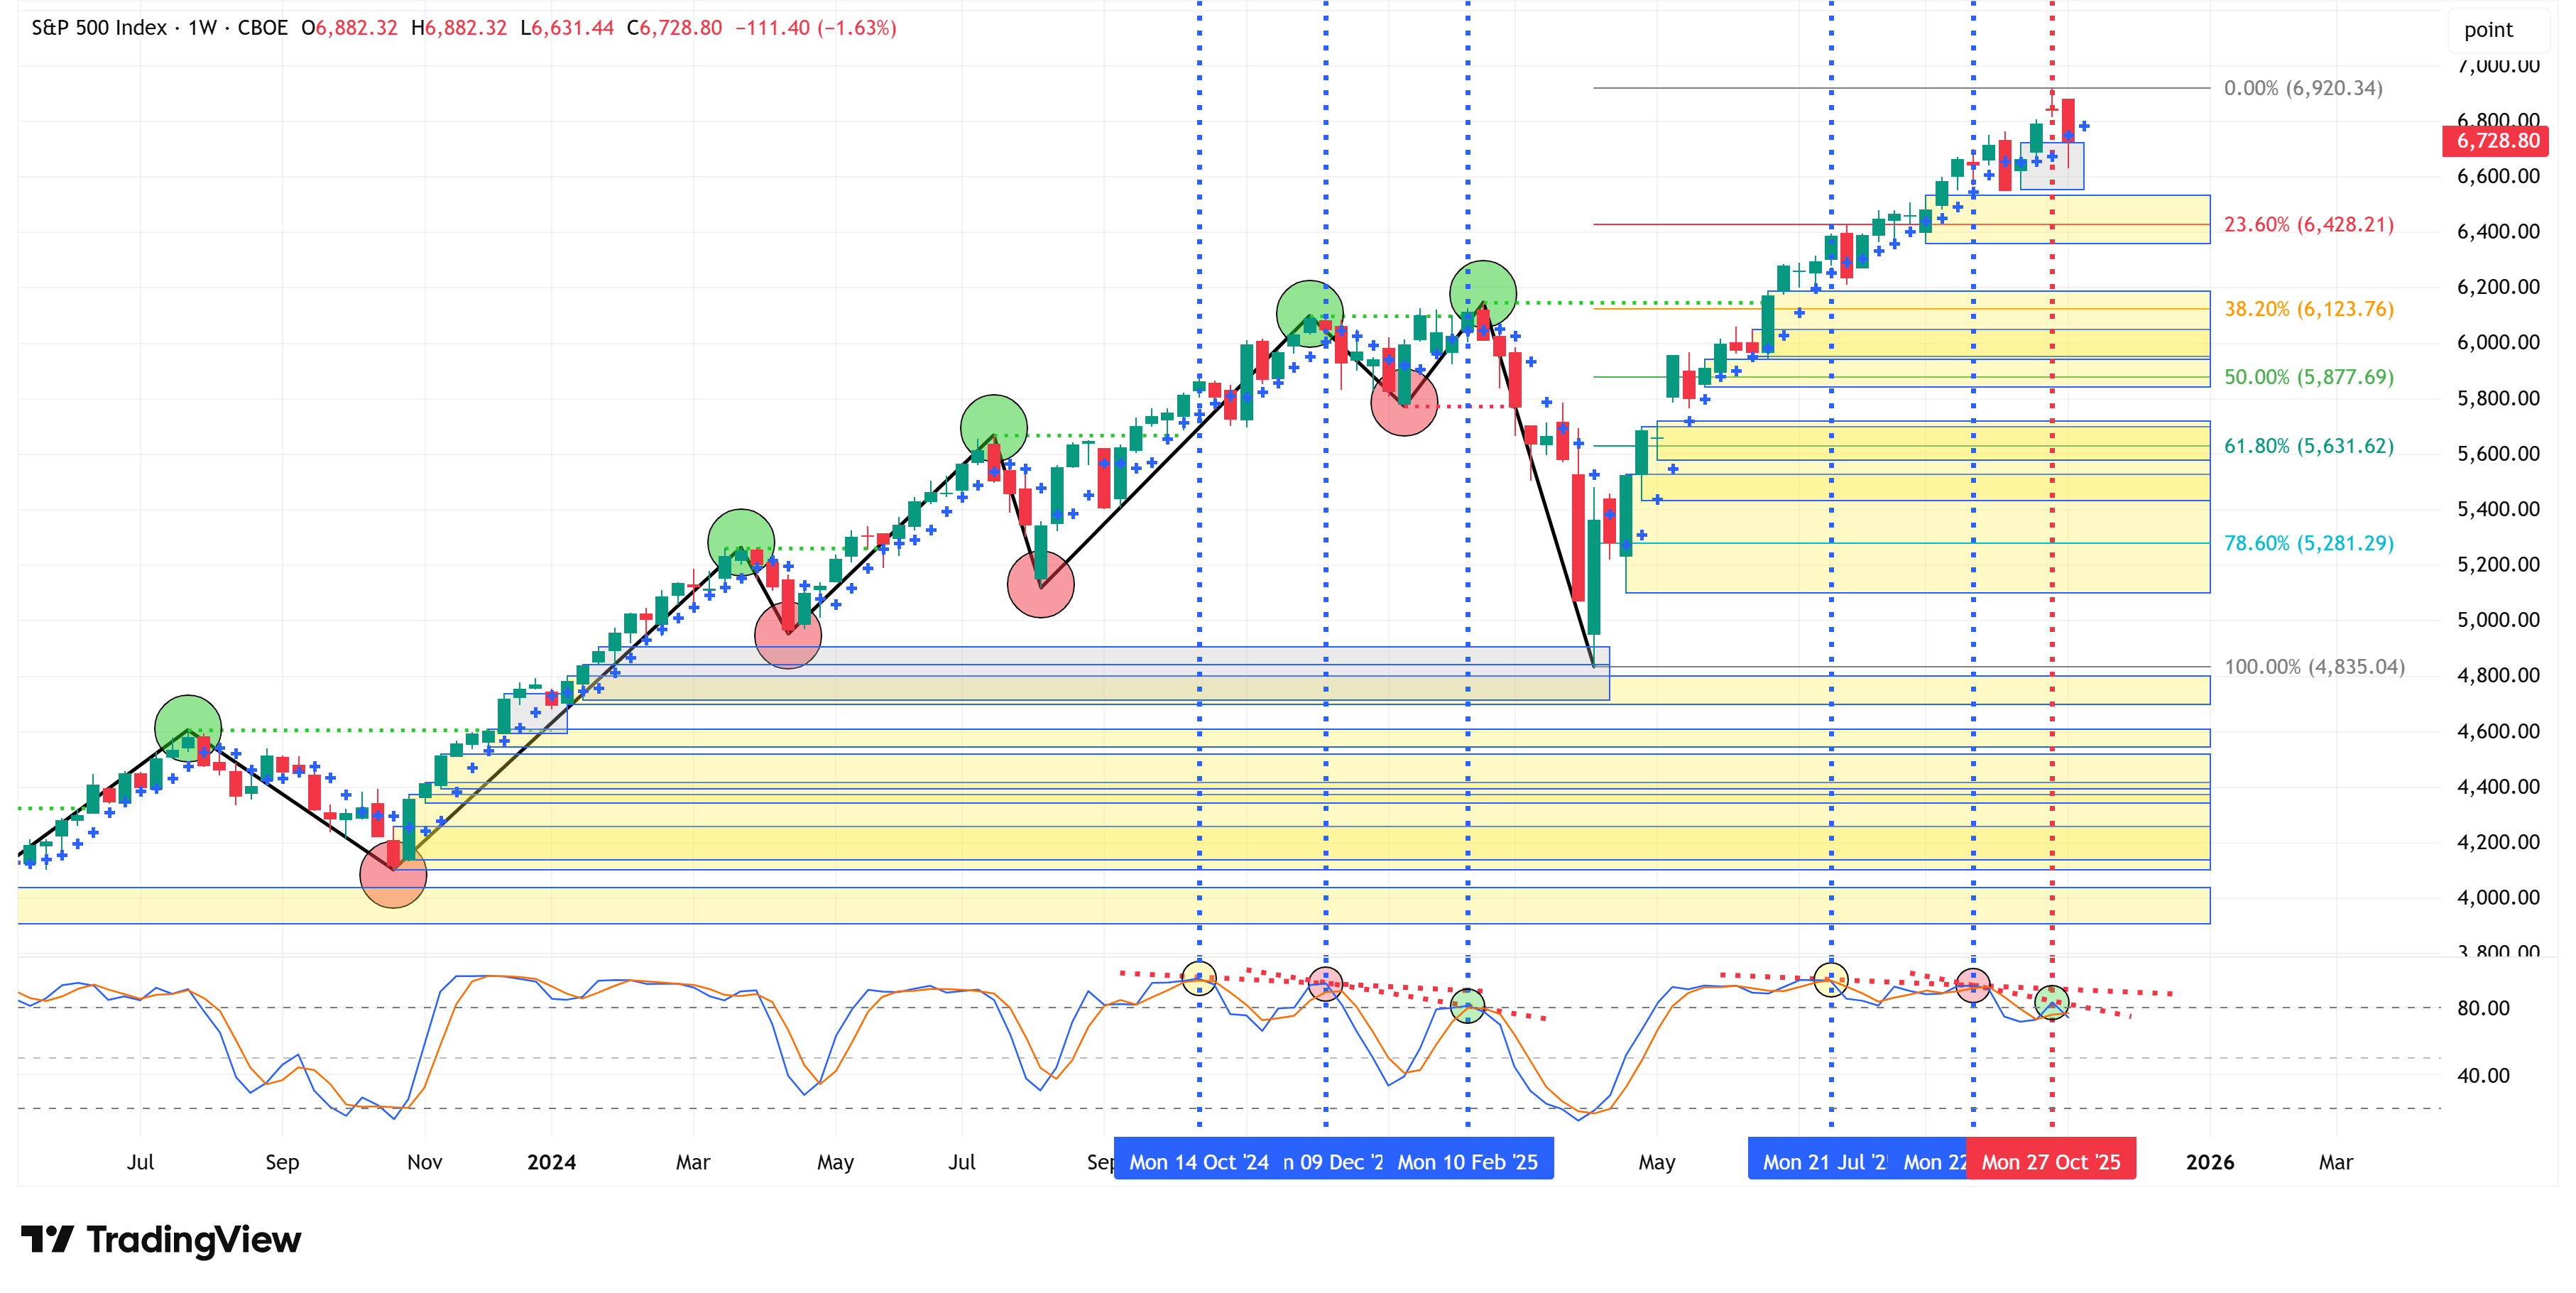Click the S&P 500 Index symbol title
The image size is (2576, 1293).
coord(99,28)
